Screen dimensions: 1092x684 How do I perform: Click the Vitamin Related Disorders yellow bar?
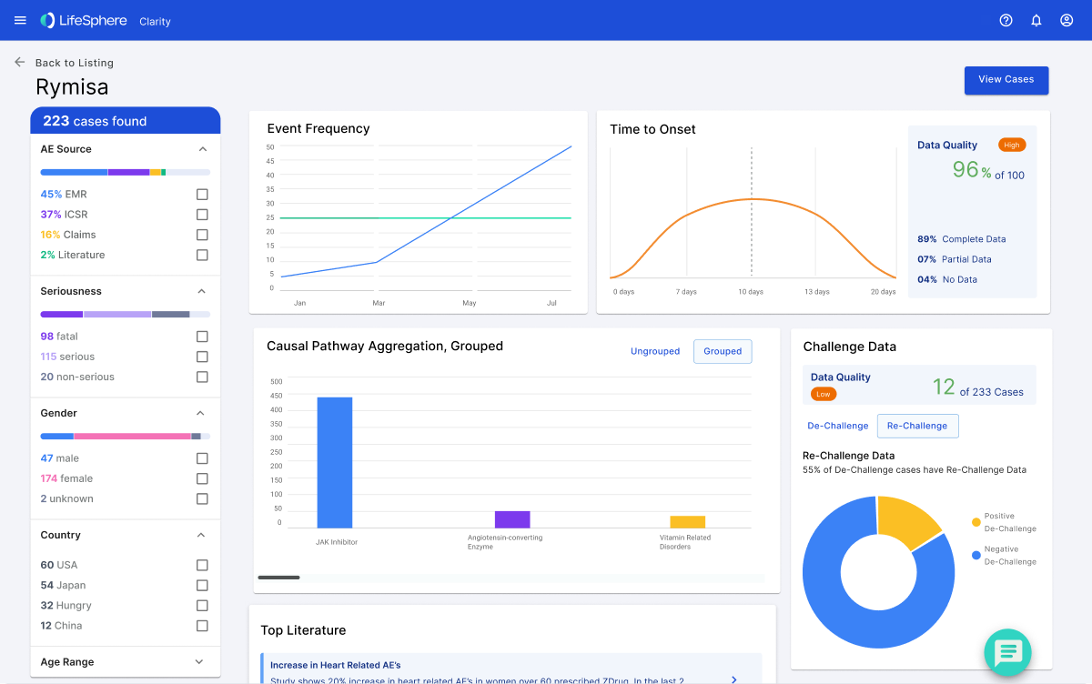click(688, 522)
